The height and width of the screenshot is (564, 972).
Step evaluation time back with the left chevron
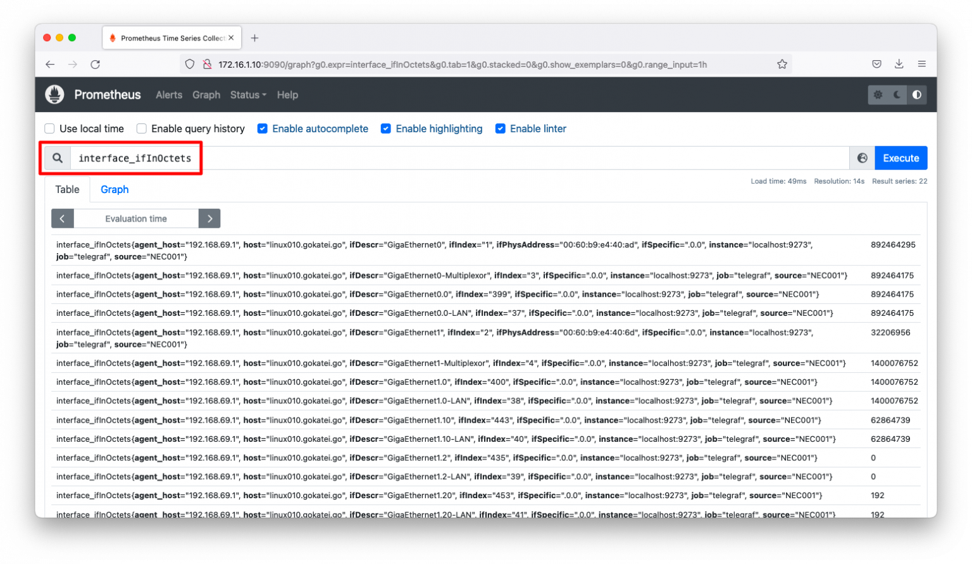tap(62, 218)
